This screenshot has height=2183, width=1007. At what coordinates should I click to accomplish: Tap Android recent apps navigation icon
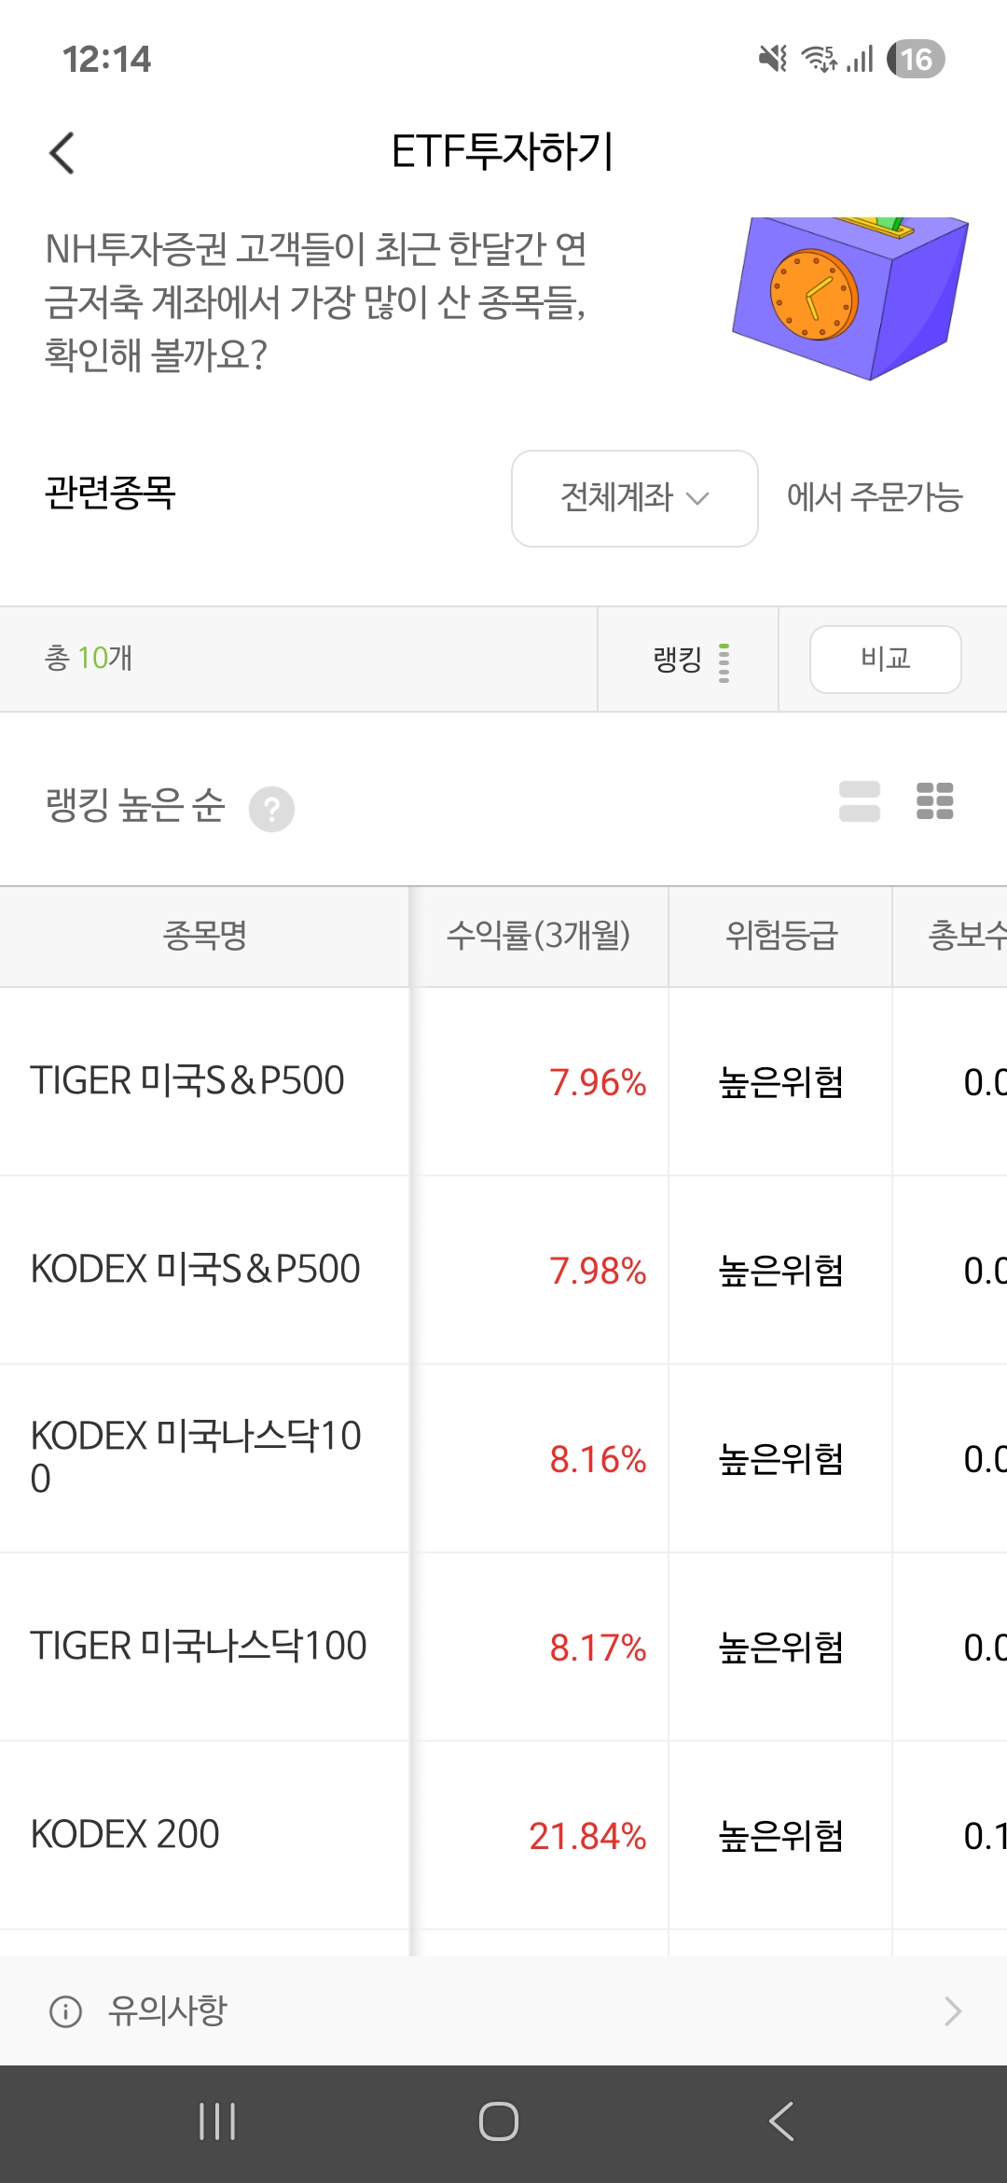pyautogui.click(x=217, y=2121)
